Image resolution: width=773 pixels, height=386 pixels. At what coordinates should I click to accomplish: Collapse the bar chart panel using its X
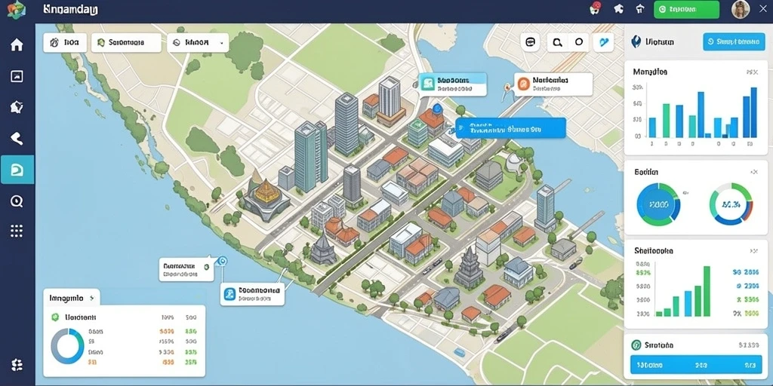pos(753,72)
